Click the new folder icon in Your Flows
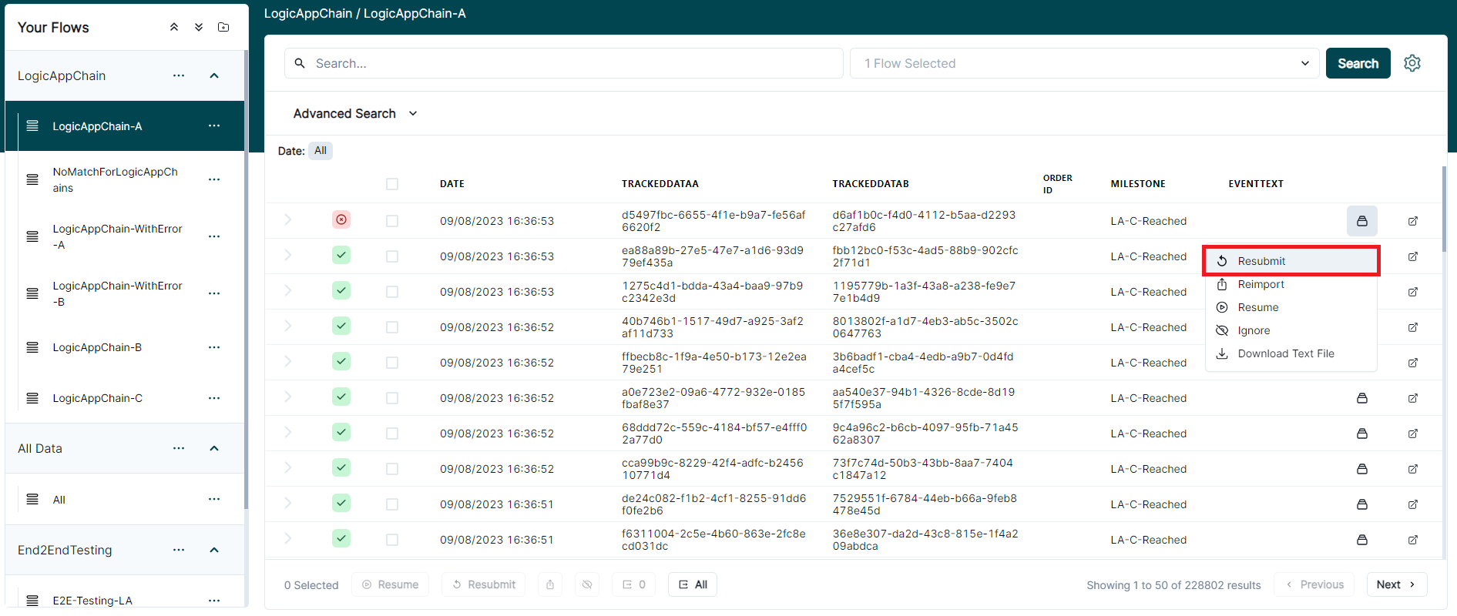 223,27
